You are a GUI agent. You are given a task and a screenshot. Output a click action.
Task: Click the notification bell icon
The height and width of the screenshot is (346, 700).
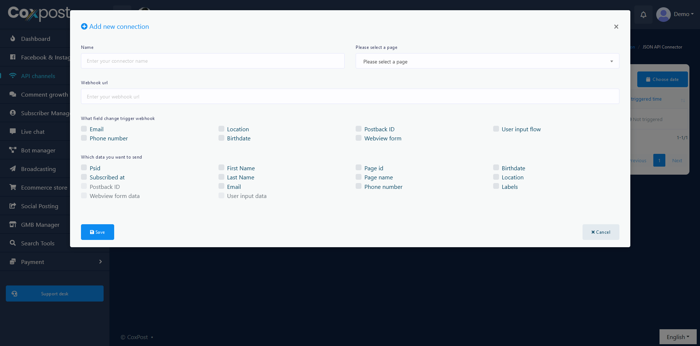643,15
